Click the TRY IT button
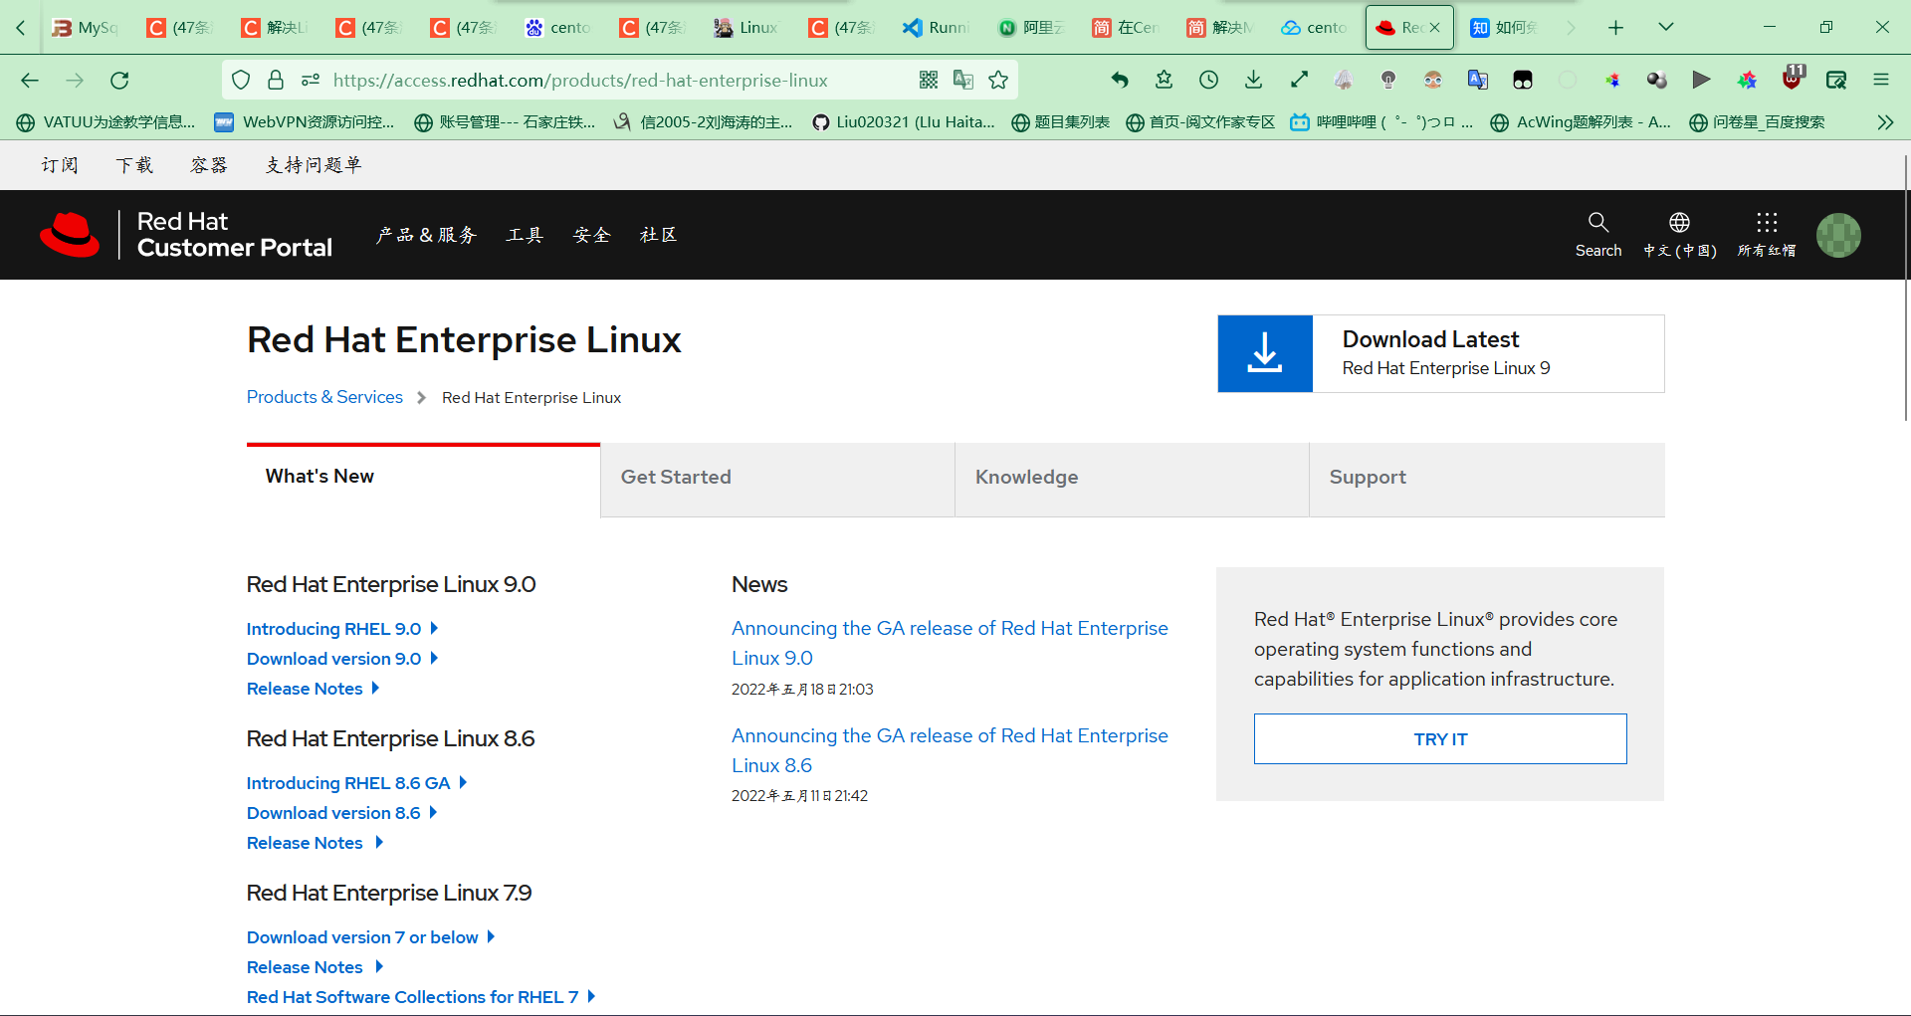This screenshot has width=1911, height=1016. [1440, 739]
